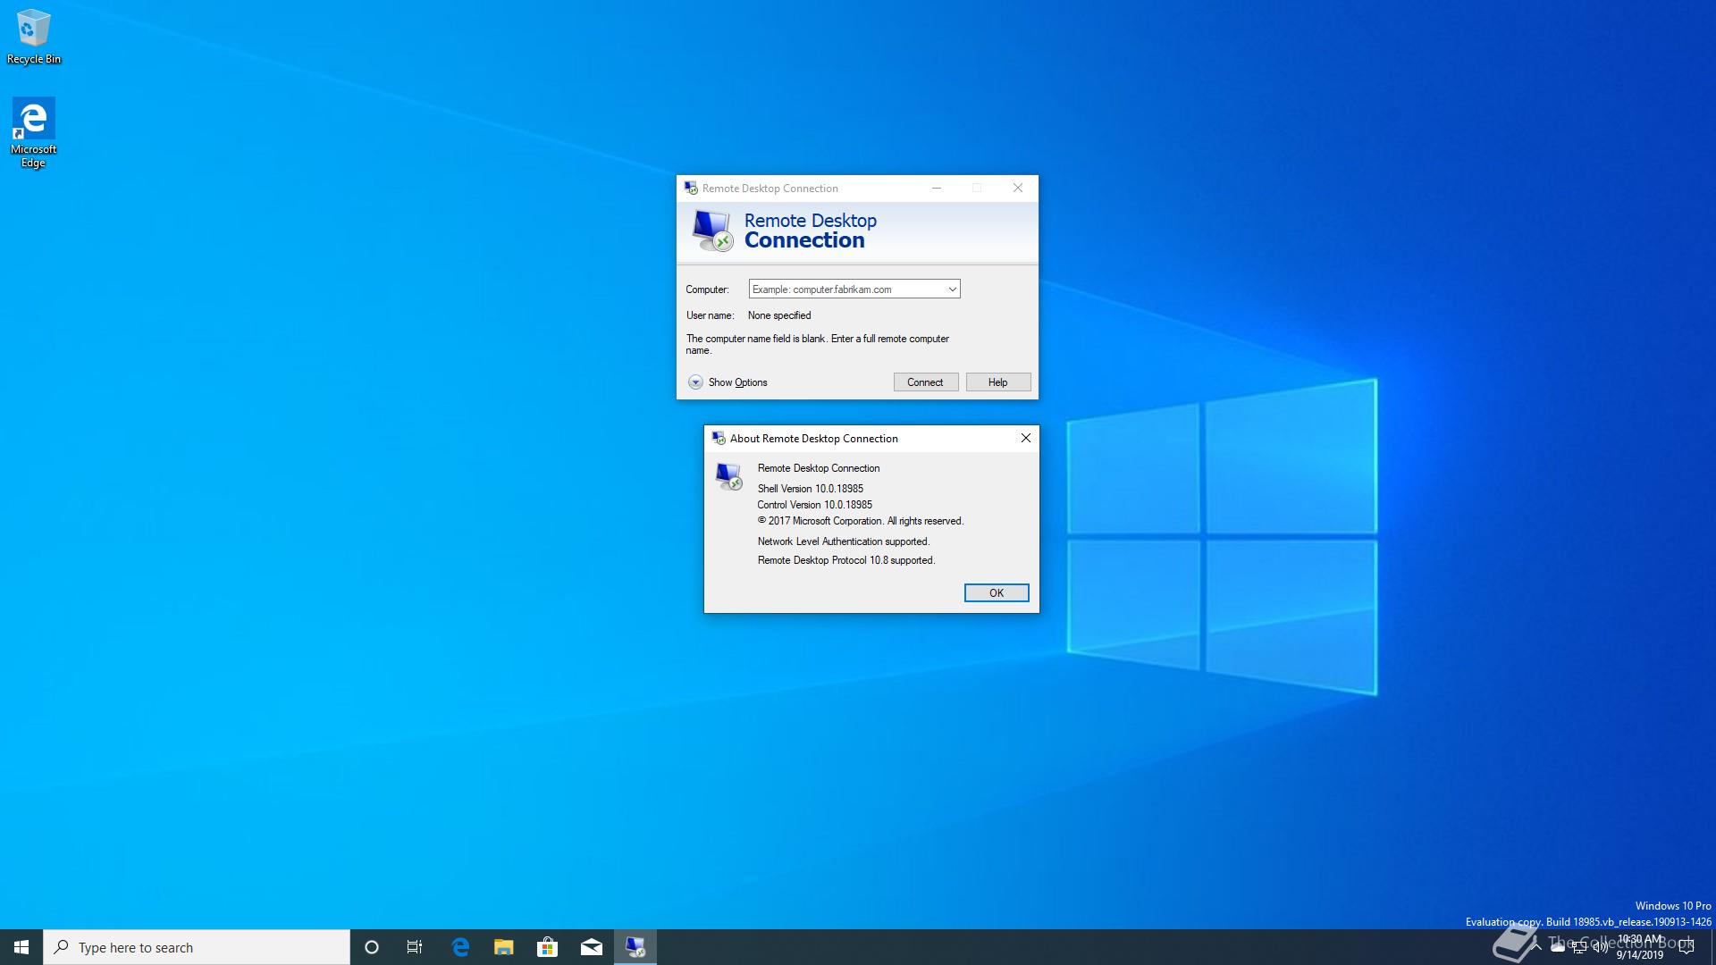Minimize the Remote Desktop Connection window

[937, 188]
